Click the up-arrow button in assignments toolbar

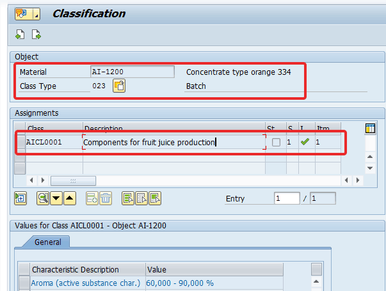pyautogui.click(x=70, y=198)
